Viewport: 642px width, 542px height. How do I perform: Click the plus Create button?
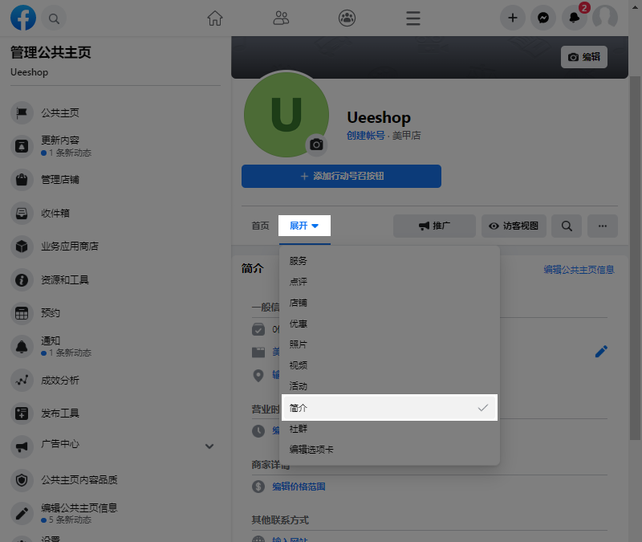pos(513,18)
